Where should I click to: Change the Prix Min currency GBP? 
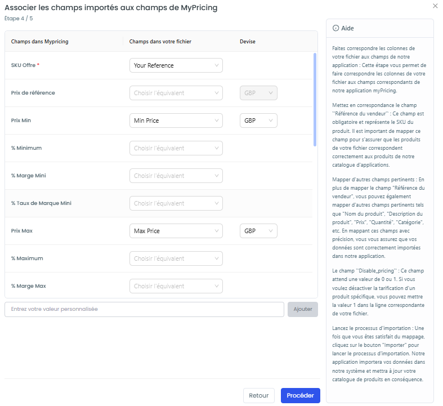[x=258, y=121]
